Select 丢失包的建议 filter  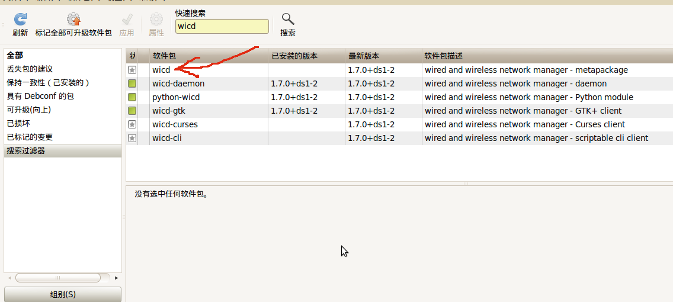(x=63, y=69)
